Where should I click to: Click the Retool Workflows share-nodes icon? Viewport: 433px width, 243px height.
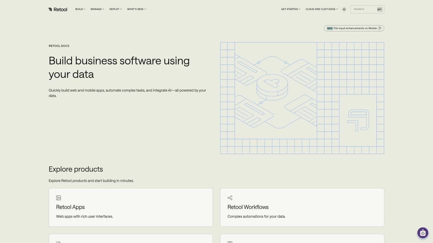(230, 198)
